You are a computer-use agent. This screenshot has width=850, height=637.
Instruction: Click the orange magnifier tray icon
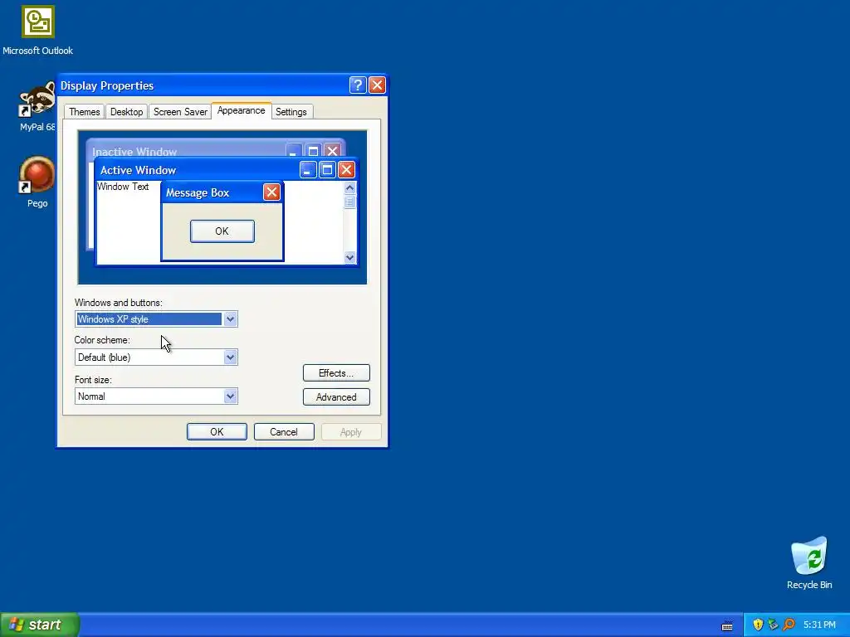coord(789,625)
